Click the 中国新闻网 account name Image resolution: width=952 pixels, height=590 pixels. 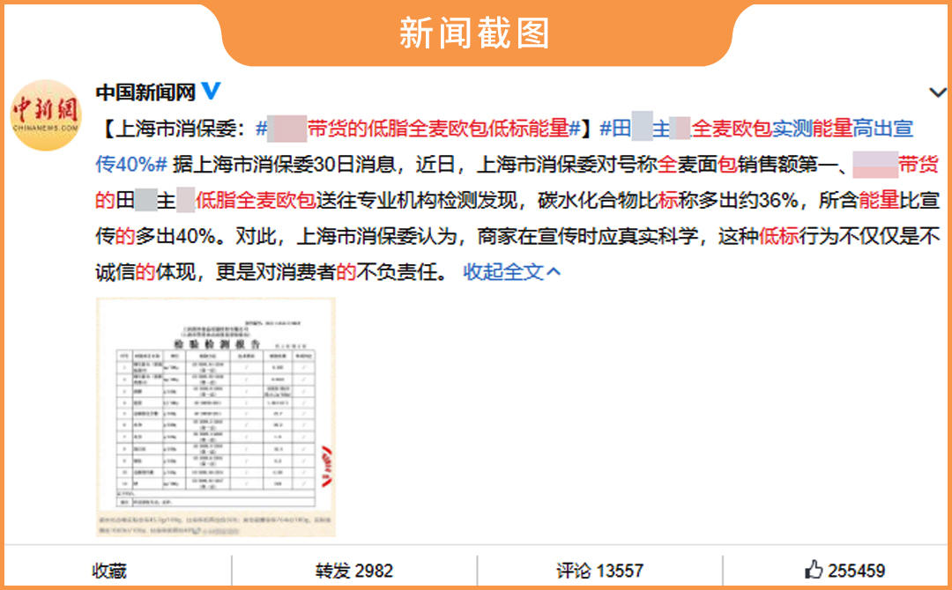pos(145,92)
